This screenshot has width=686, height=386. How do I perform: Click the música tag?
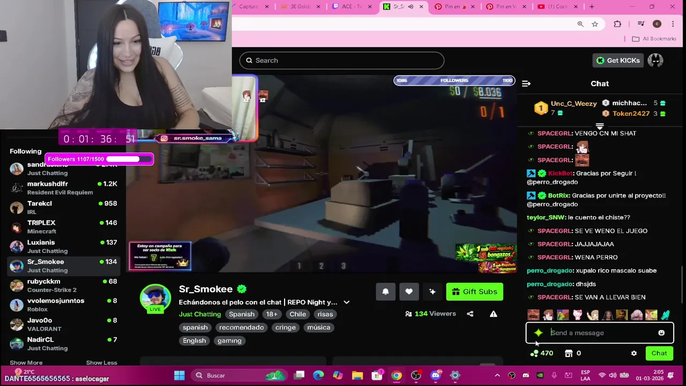click(x=319, y=328)
